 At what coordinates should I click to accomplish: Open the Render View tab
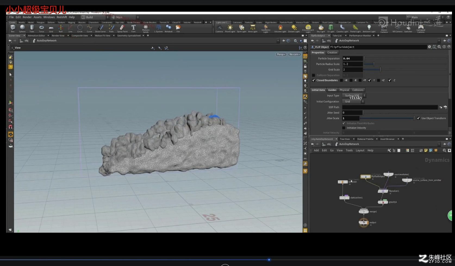[x=58, y=36]
